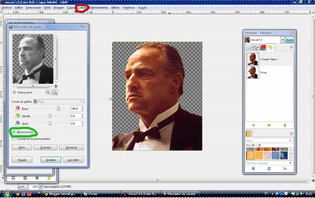Select the blue marble pattern swatch
Viewport: 315px width, 198px height.
(276, 155)
